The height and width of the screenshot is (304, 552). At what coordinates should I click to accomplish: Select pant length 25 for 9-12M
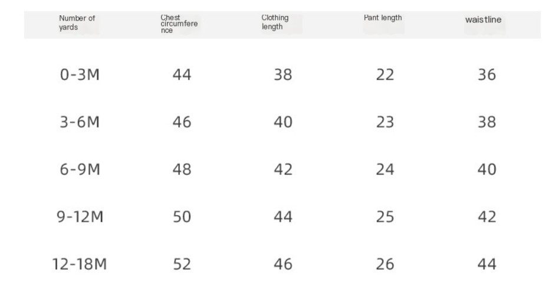(385, 217)
